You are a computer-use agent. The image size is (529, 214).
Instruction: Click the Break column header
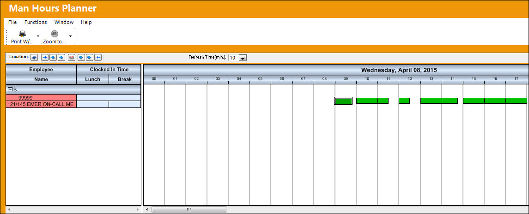[x=125, y=79]
